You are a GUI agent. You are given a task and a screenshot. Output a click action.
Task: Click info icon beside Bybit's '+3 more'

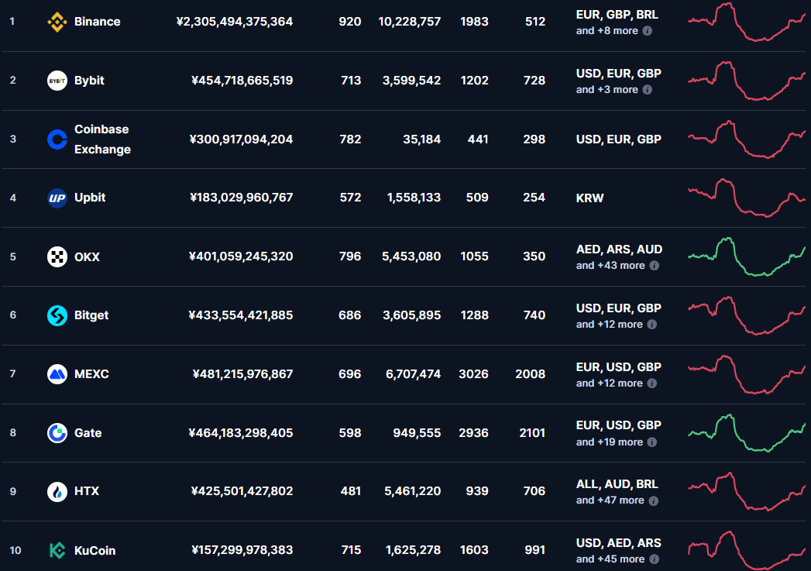[647, 90]
